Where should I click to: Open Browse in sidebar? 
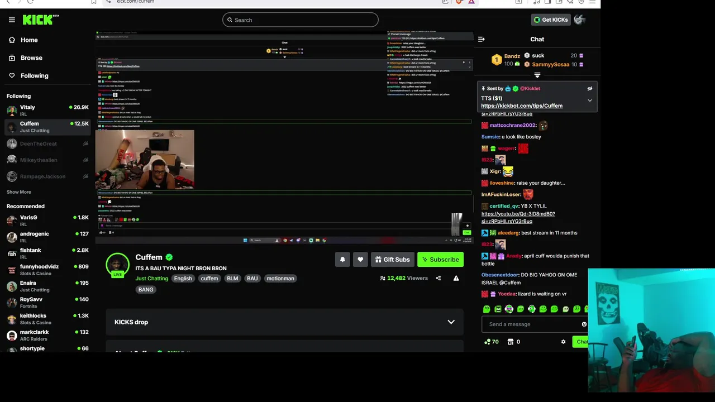click(x=31, y=58)
